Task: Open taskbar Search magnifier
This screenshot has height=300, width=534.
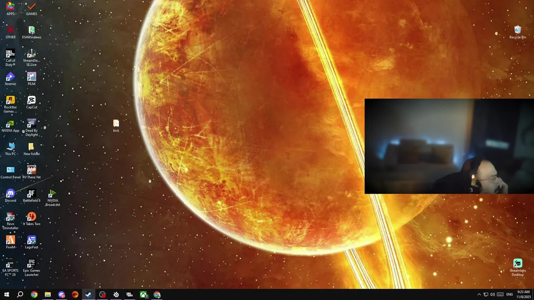Action: point(20,295)
